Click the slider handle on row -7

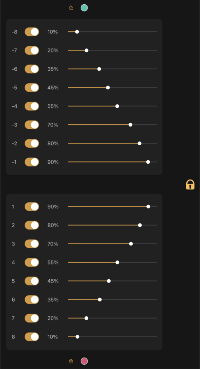(x=86, y=50)
